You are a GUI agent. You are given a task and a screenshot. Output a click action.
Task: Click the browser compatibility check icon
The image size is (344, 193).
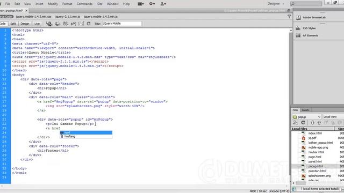click(x=66, y=24)
